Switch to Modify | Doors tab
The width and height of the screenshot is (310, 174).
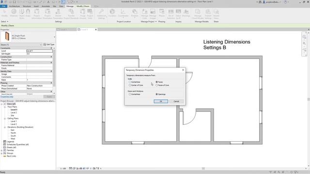point(83,6)
